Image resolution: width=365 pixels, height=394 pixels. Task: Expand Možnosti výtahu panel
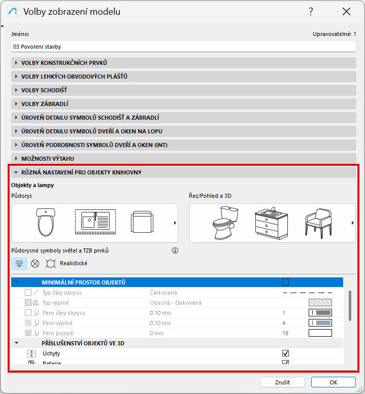[184, 159]
